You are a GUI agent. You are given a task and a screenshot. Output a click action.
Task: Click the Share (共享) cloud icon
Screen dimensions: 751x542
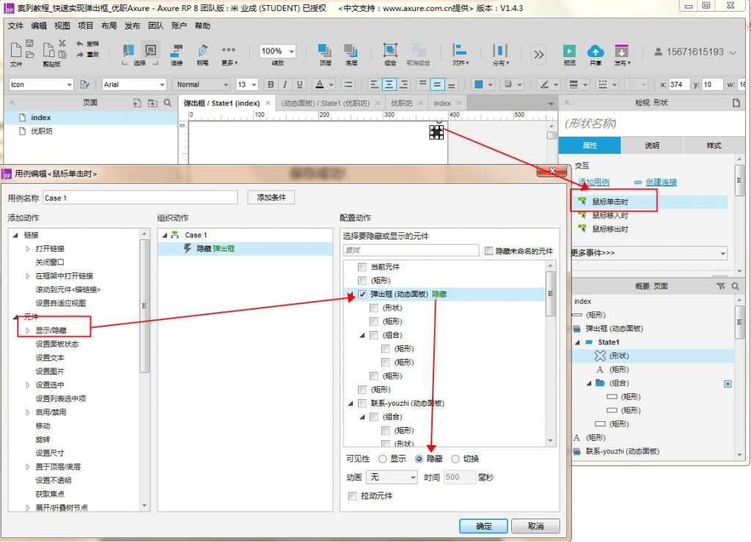[596, 52]
